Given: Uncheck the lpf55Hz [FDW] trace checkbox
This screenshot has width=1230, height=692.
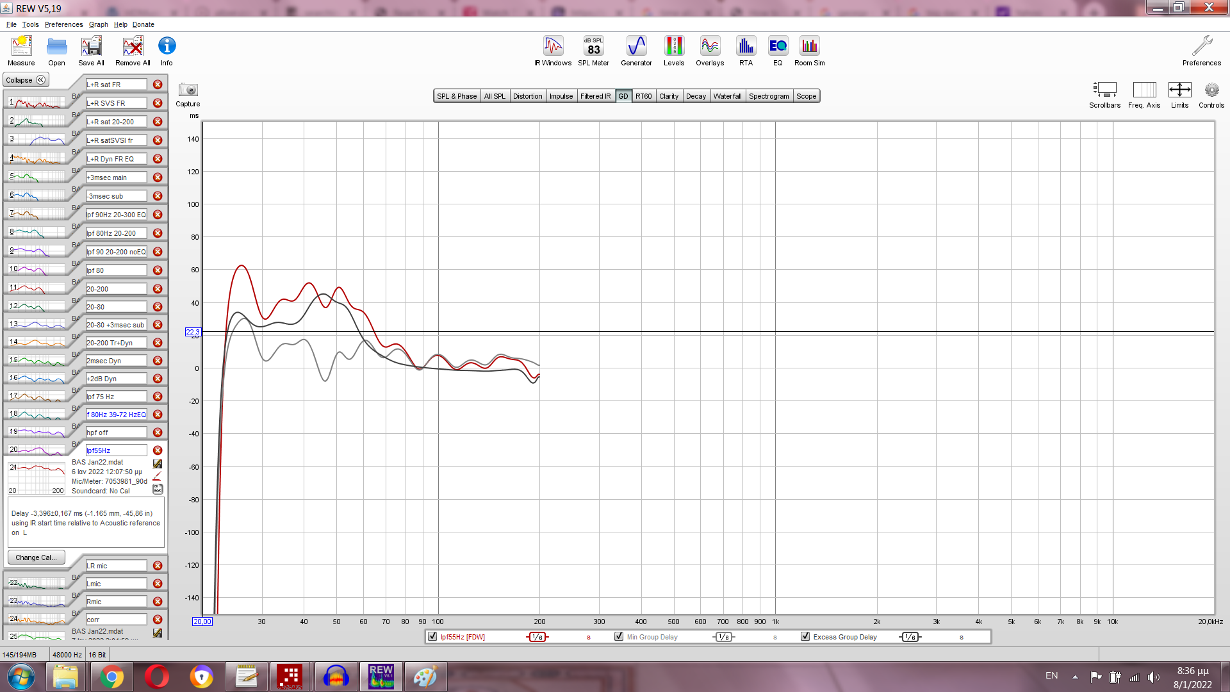Looking at the screenshot, I should pyautogui.click(x=432, y=636).
